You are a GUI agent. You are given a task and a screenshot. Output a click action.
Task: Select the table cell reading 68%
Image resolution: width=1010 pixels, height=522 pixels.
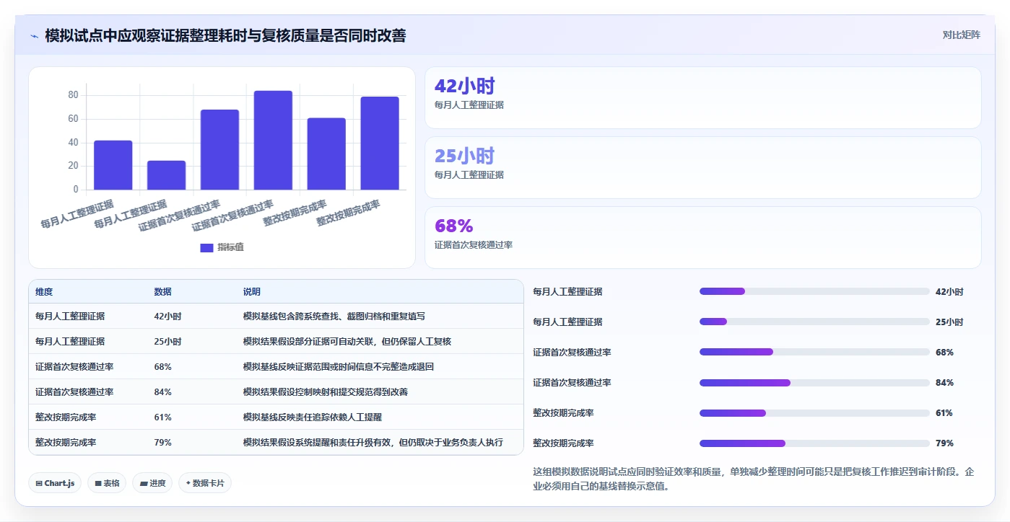[162, 367]
